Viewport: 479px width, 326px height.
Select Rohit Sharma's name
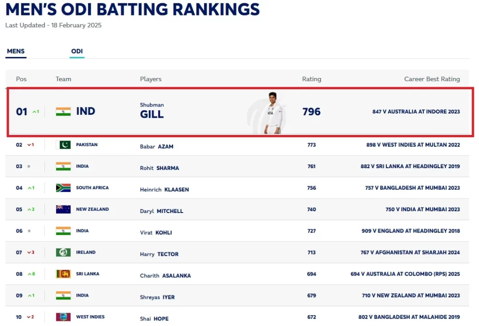tap(160, 168)
